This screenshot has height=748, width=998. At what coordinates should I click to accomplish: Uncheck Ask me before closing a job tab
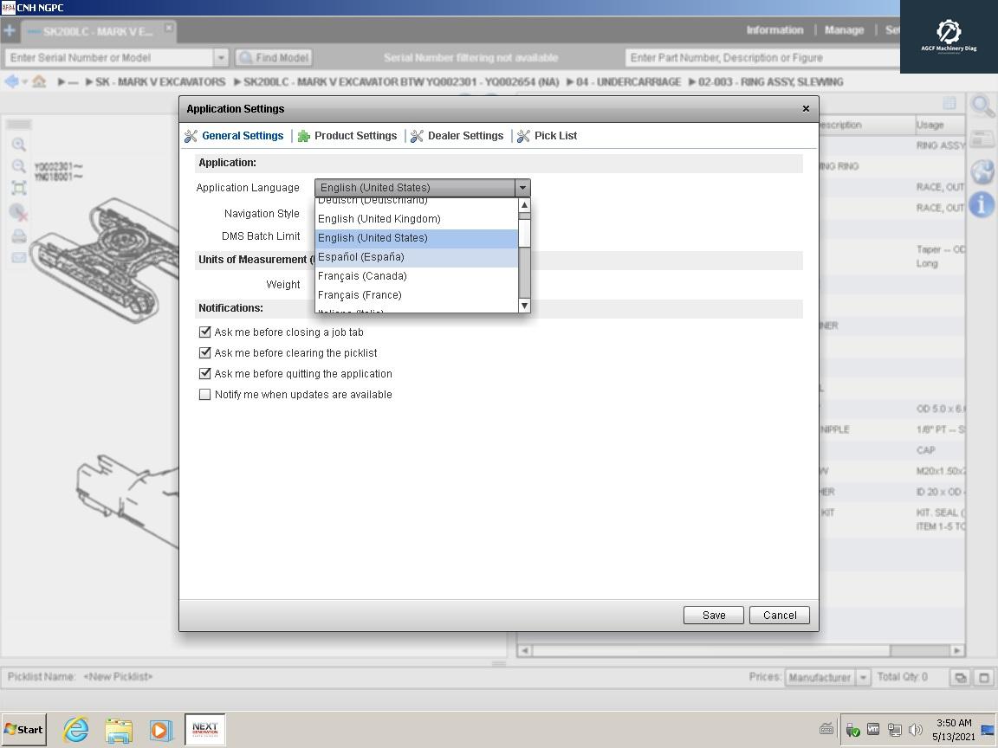coord(204,332)
